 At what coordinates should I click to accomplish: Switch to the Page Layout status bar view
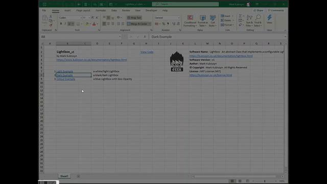pyautogui.click(x=240, y=181)
